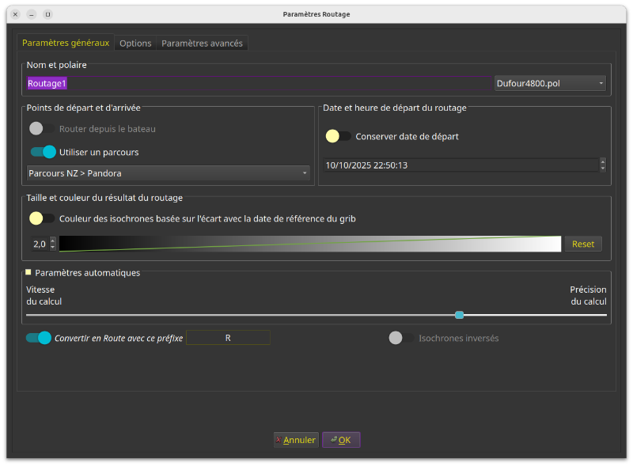Click the calculation speed-precision slider handle

(459, 315)
